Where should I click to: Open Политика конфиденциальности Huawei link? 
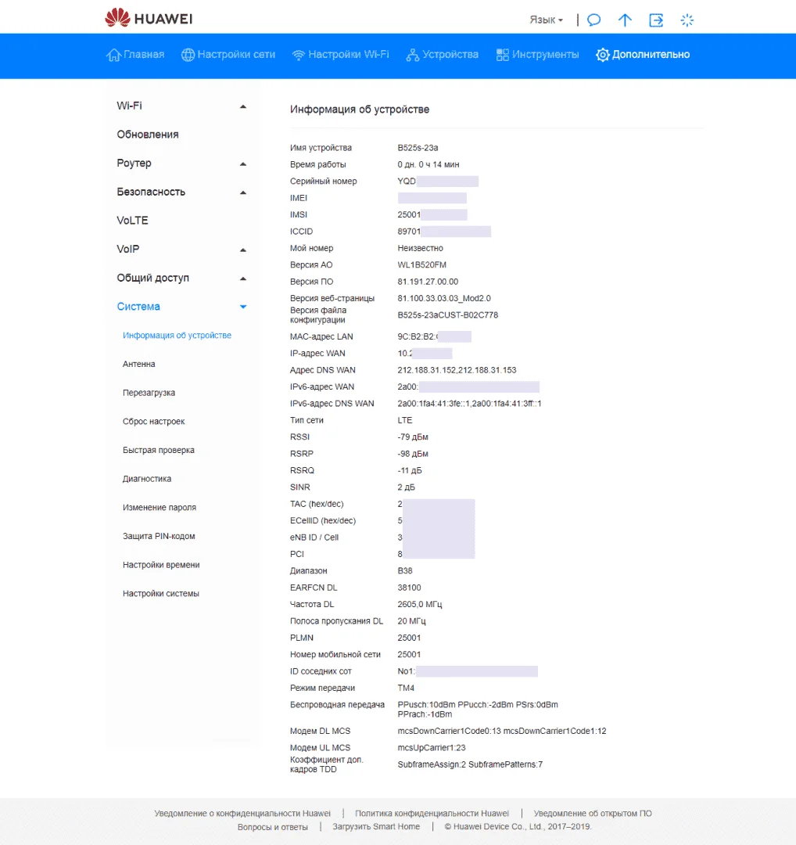tap(432, 813)
